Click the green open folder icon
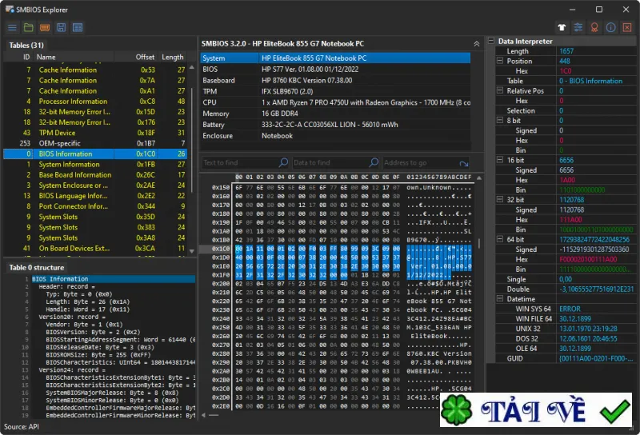640x435 pixels. coord(29,28)
